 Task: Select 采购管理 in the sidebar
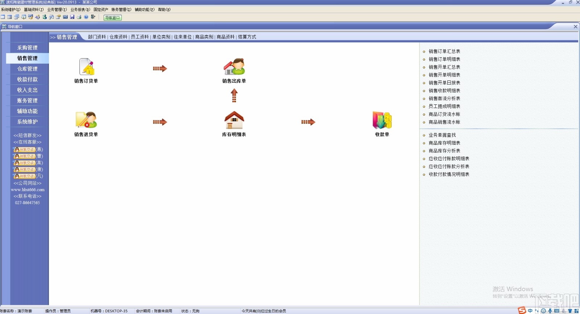[x=28, y=48]
